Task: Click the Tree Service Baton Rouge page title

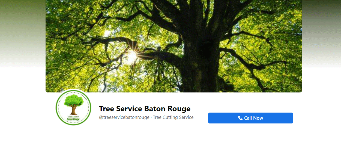Action: (x=145, y=109)
